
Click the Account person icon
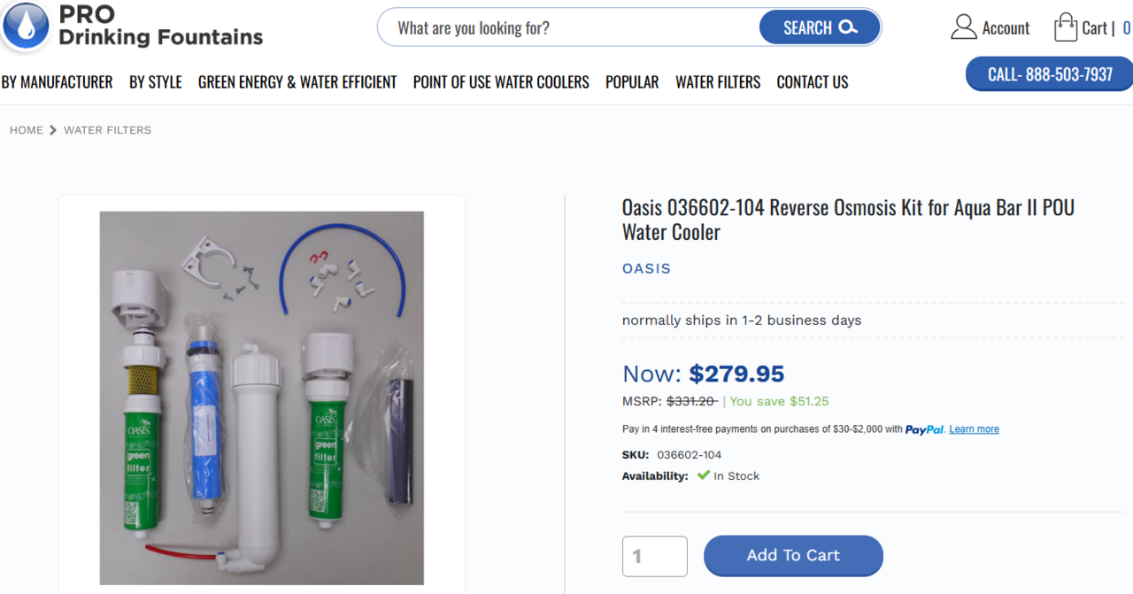(x=963, y=27)
